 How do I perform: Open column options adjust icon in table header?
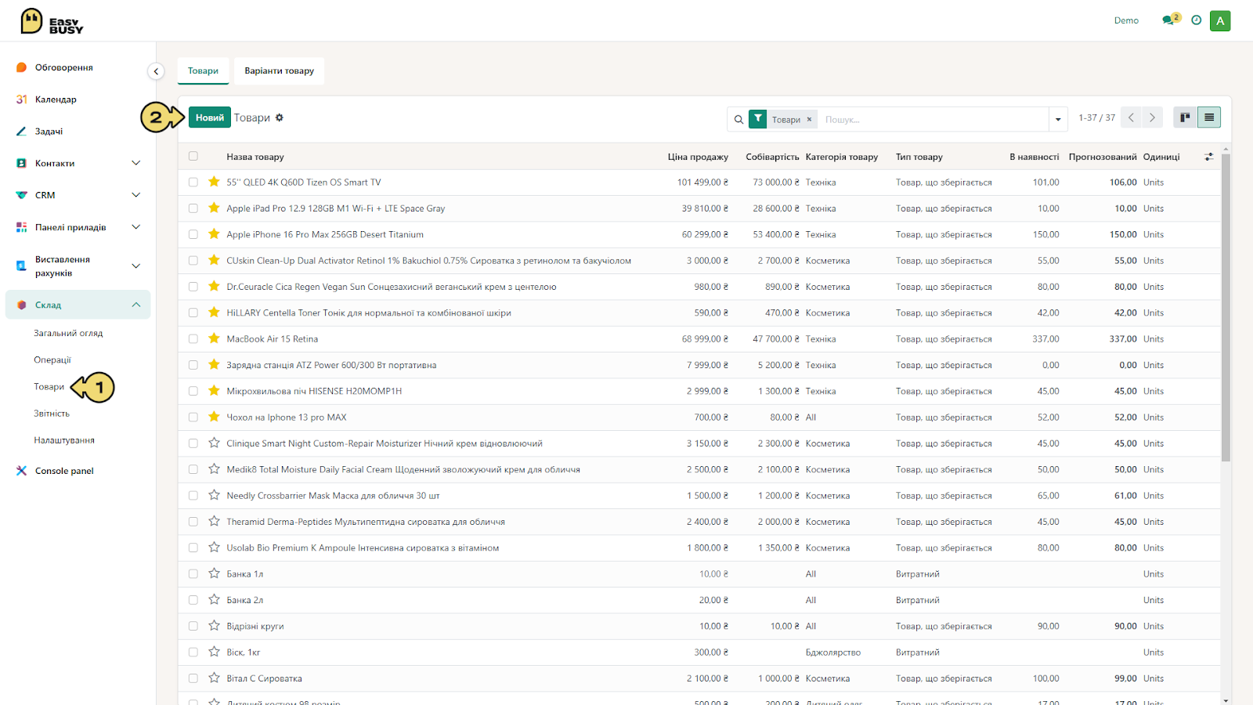(1208, 157)
